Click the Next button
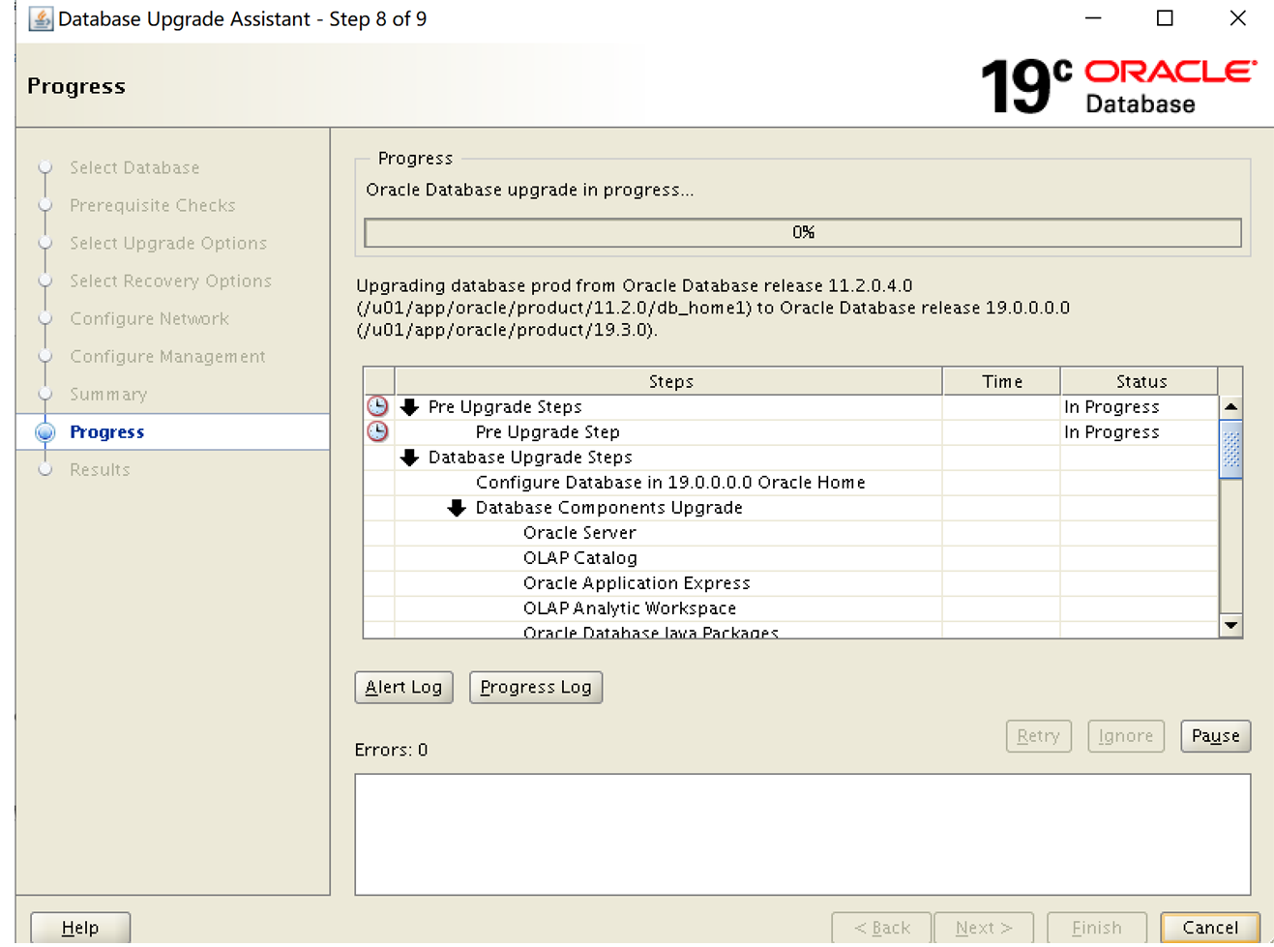The width and height of the screenshot is (1274, 947). 984,928
